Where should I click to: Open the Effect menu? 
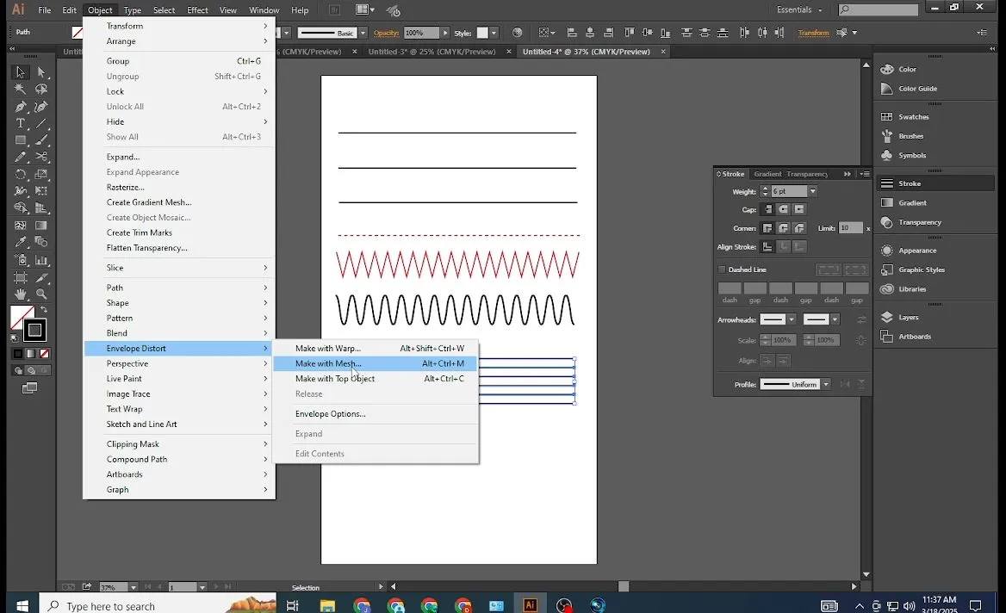197,9
